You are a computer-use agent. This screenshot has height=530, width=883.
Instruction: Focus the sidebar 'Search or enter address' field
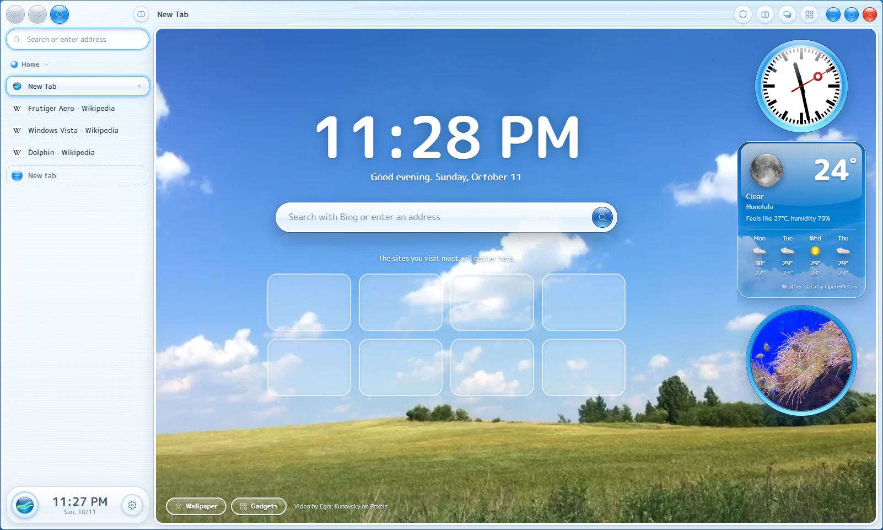click(78, 39)
